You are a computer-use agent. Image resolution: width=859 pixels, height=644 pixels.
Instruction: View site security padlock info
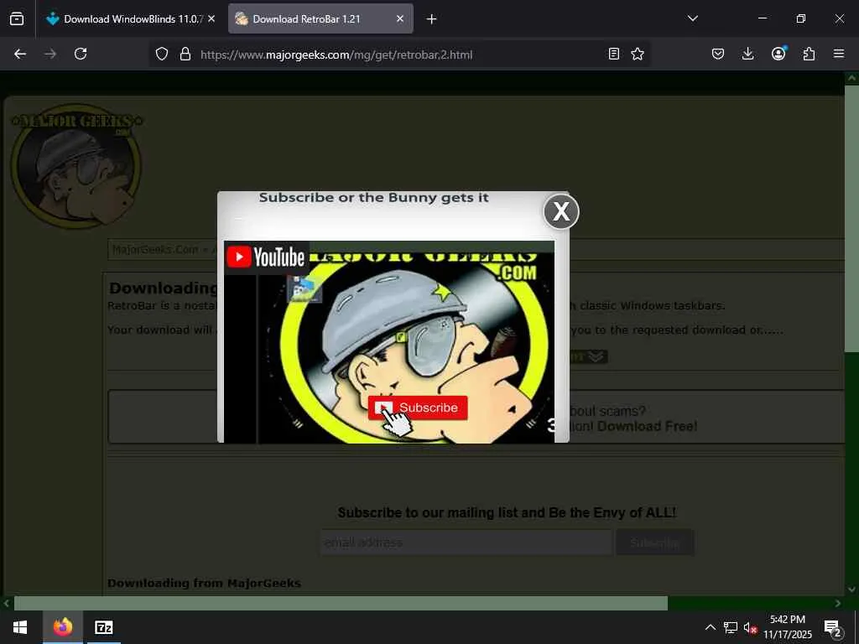coord(185,54)
